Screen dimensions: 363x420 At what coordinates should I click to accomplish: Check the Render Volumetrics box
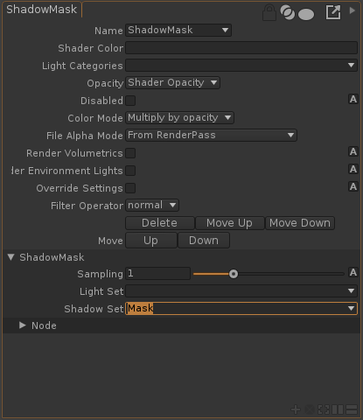(130, 153)
